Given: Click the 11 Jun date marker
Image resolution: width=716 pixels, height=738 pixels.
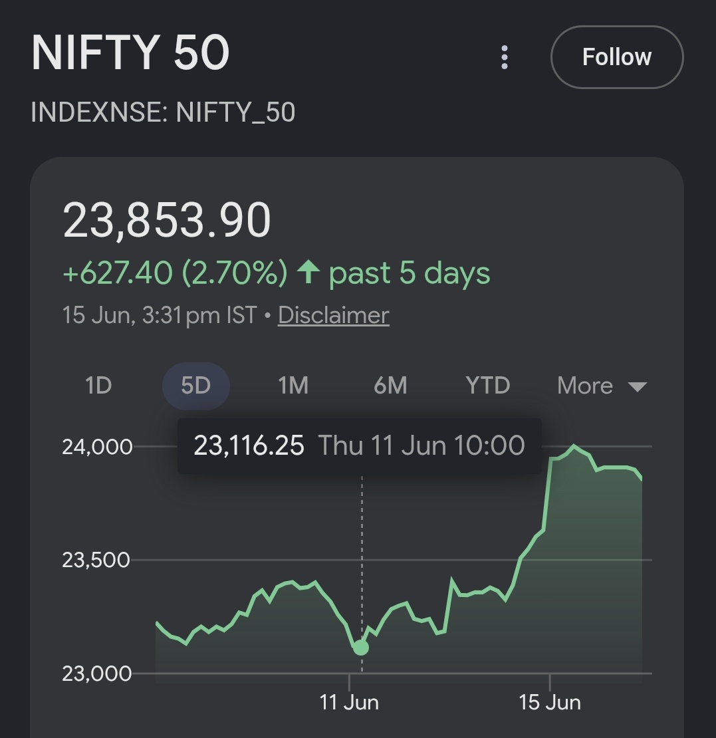Looking at the screenshot, I should 349,702.
